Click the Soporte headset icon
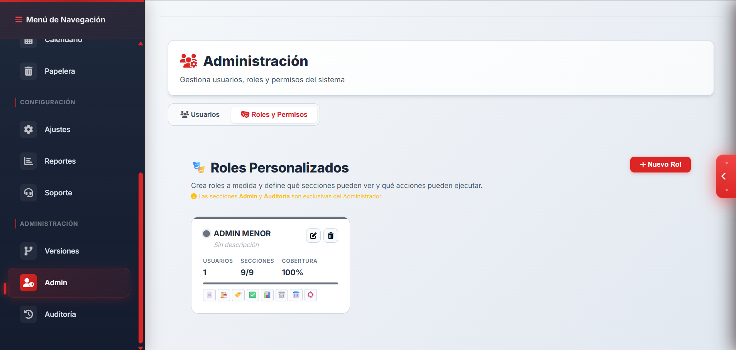736x350 pixels. point(29,193)
